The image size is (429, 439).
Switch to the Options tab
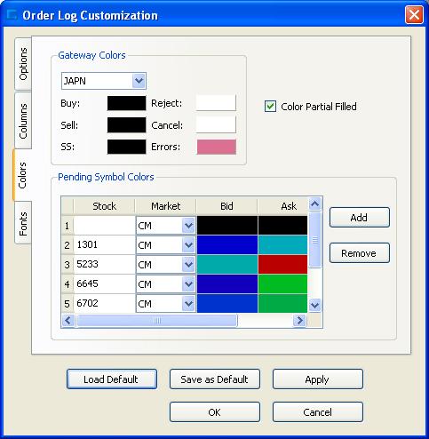pyautogui.click(x=23, y=64)
